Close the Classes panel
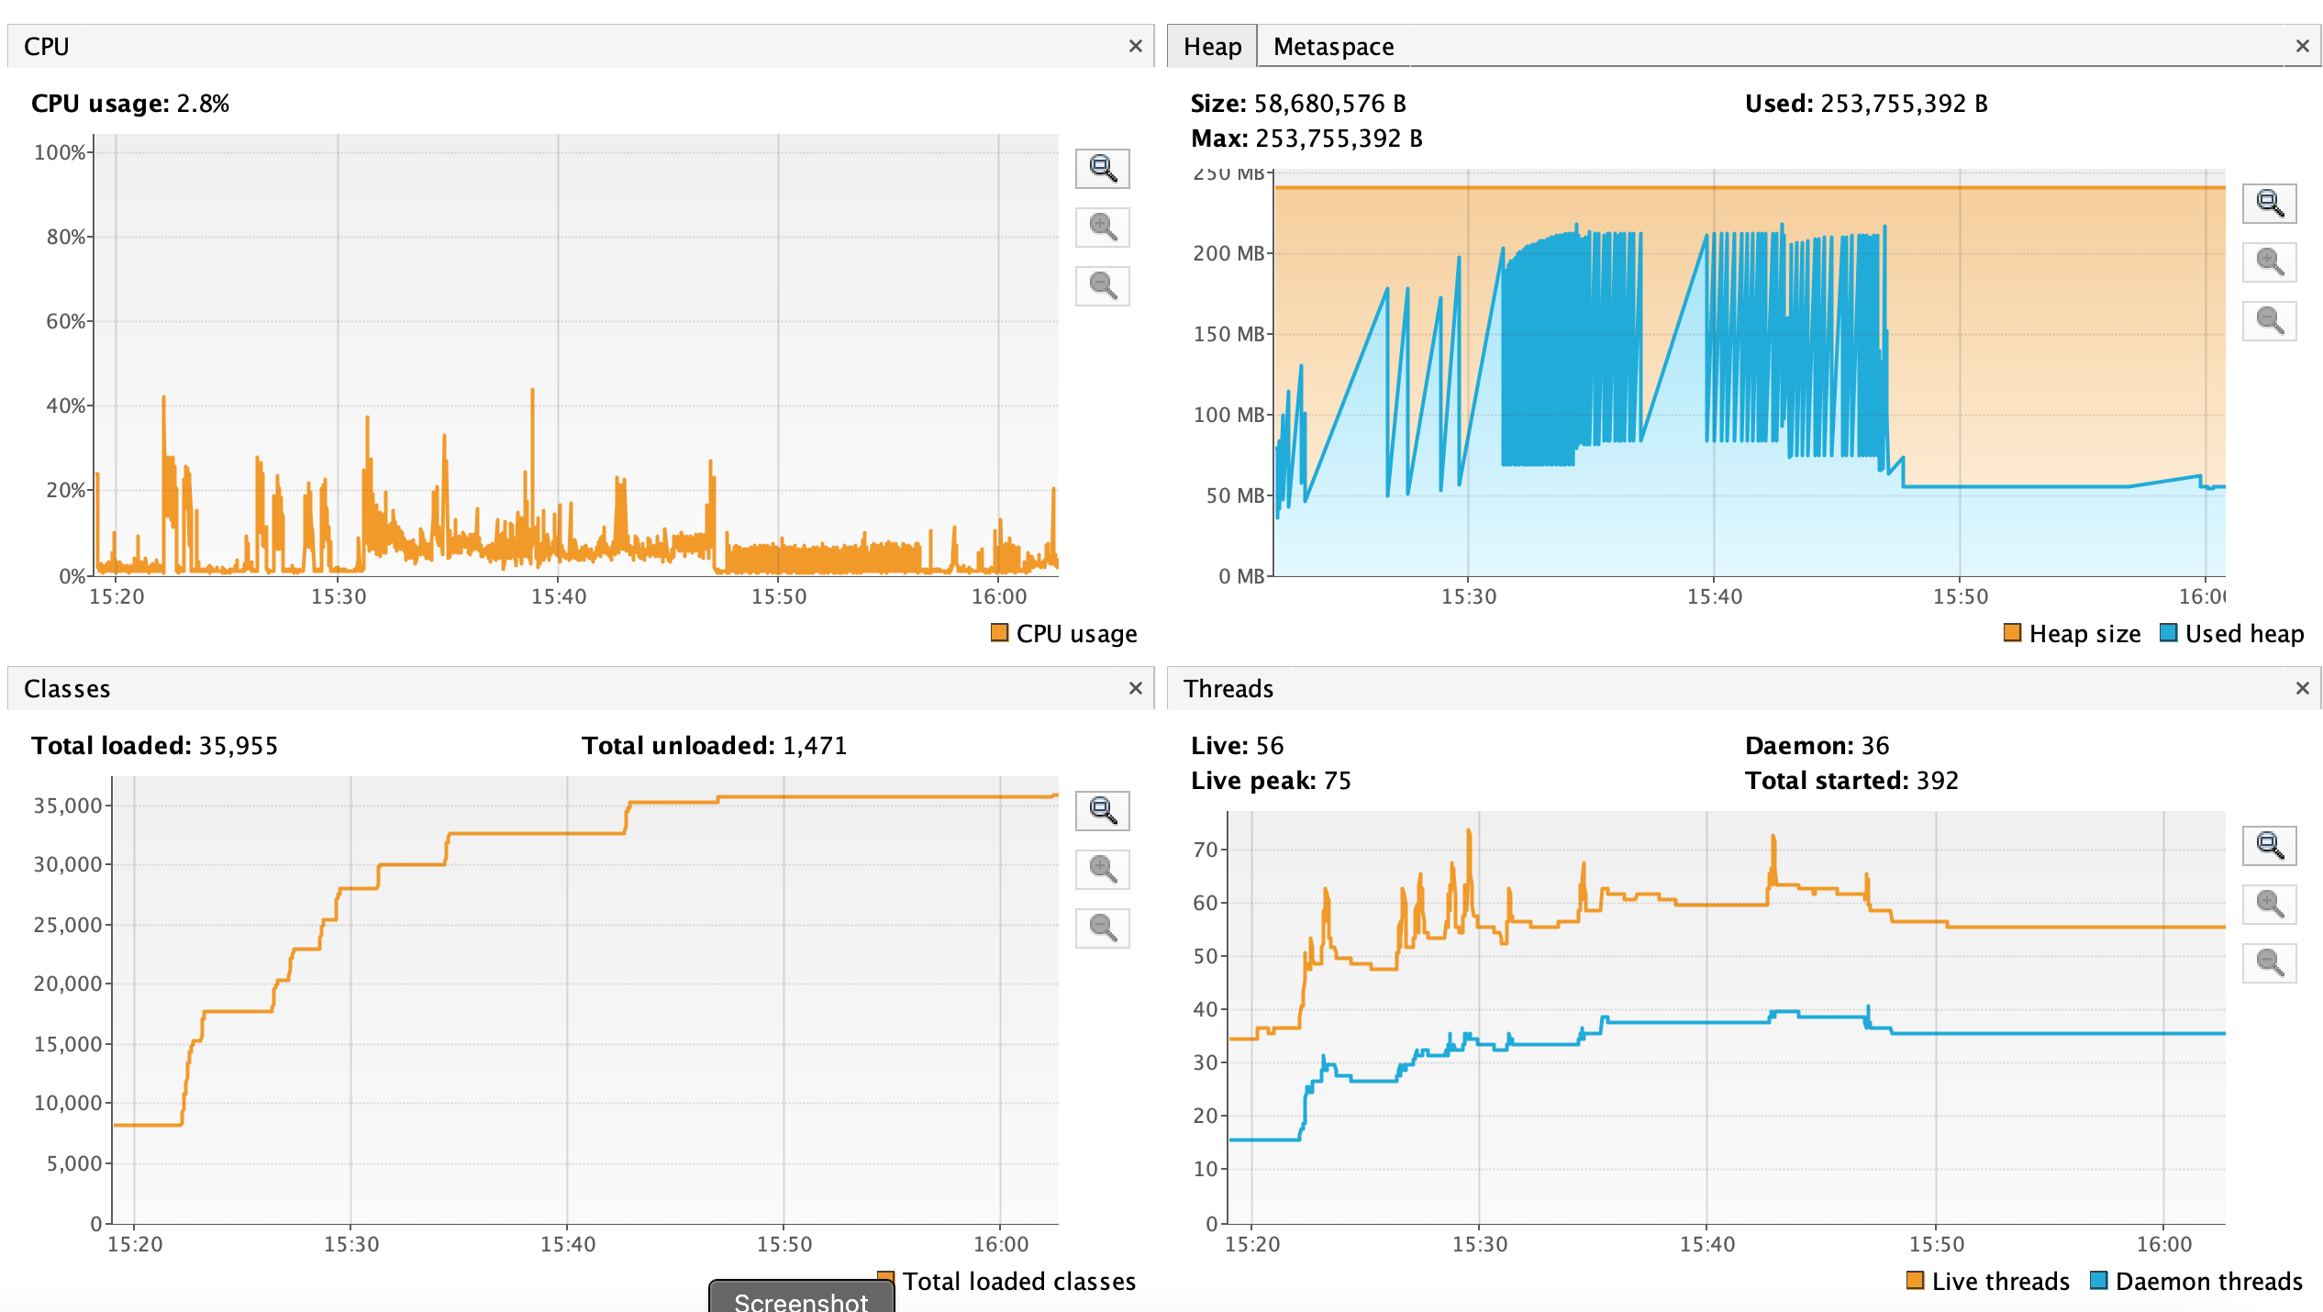The image size is (2323, 1312). pyautogui.click(x=1135, y=688)
